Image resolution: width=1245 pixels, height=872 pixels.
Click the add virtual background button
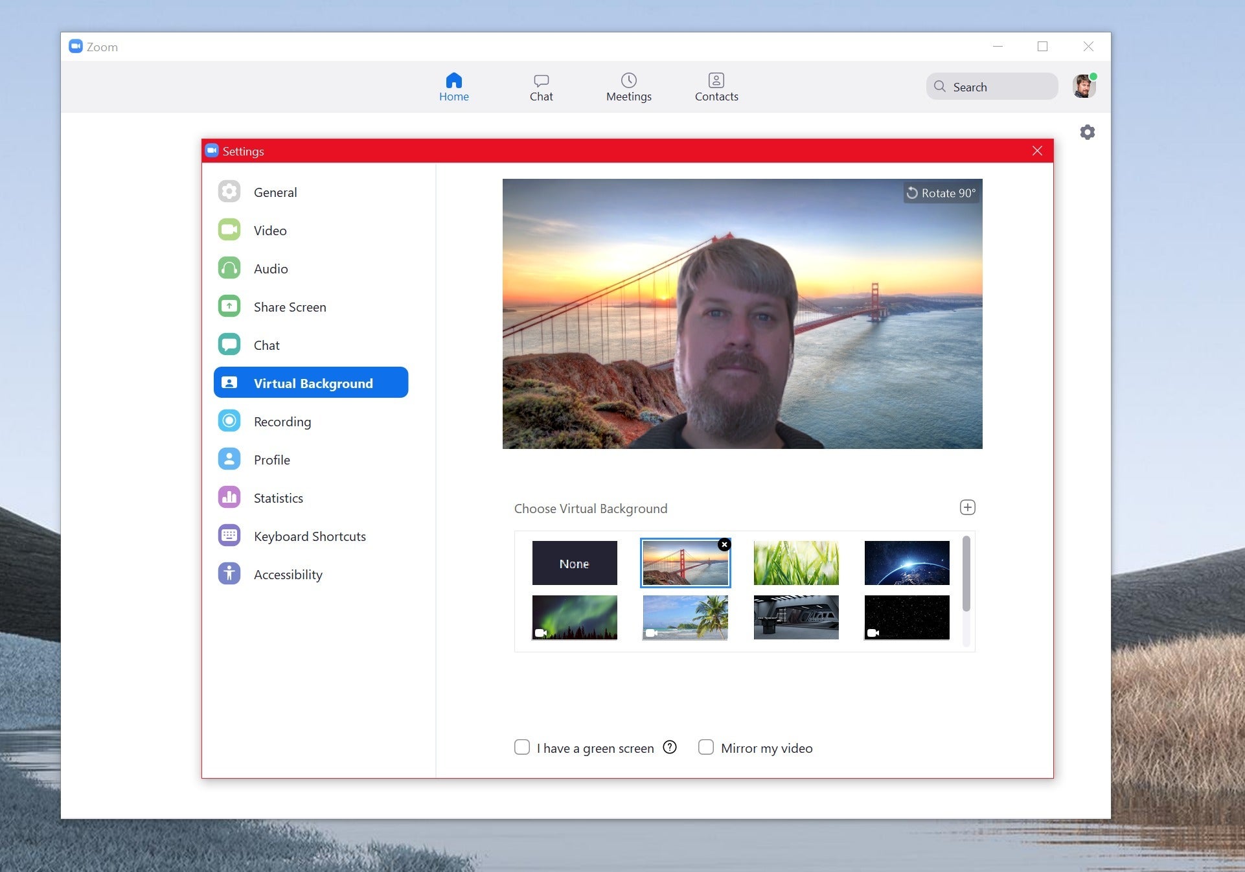coord(967,507)
